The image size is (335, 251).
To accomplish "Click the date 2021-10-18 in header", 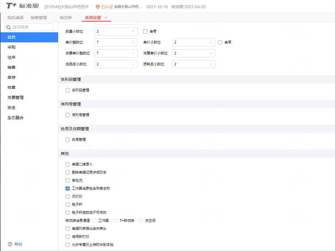I will [x=157, y=7].
